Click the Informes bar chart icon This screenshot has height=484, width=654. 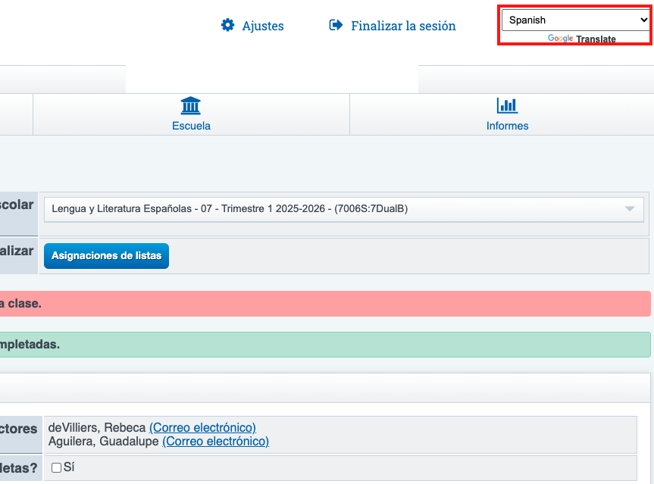(x=507, y=105)
